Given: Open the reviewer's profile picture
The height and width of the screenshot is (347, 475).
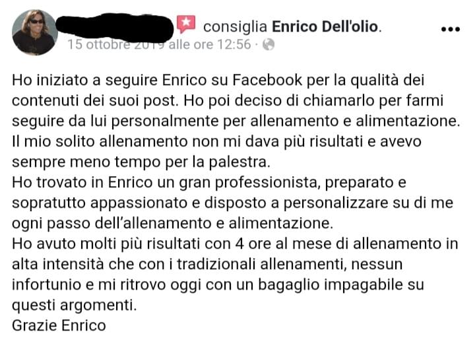Looking at the screenshot, I should 34,32.
